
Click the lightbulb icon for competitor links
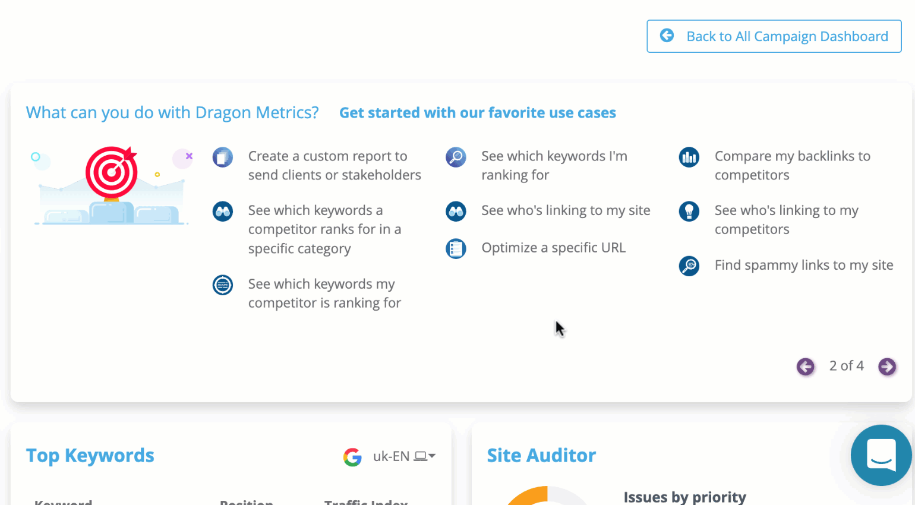click(689, 212)
